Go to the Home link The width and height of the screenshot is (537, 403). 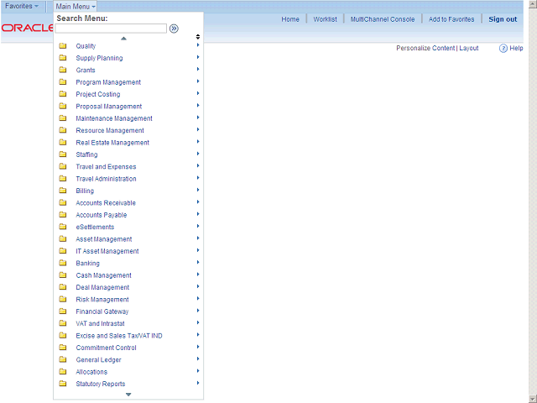(290, 19)
